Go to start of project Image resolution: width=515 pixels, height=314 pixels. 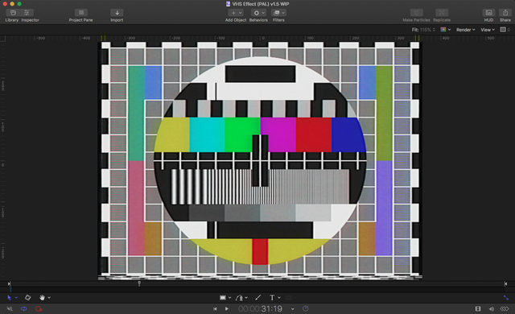[215, 308]
